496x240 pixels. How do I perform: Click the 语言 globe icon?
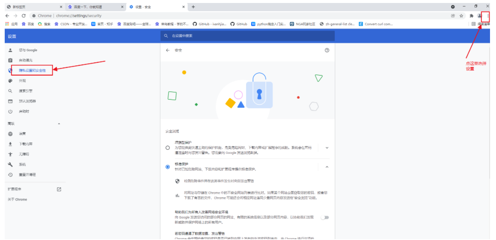click(x=10, y=134)
